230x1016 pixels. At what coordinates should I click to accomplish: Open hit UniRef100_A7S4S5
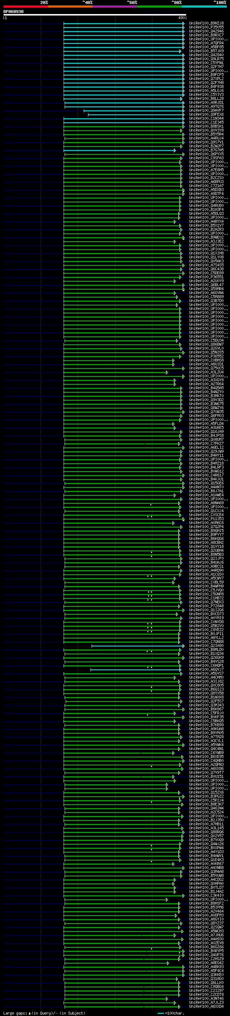206,265
